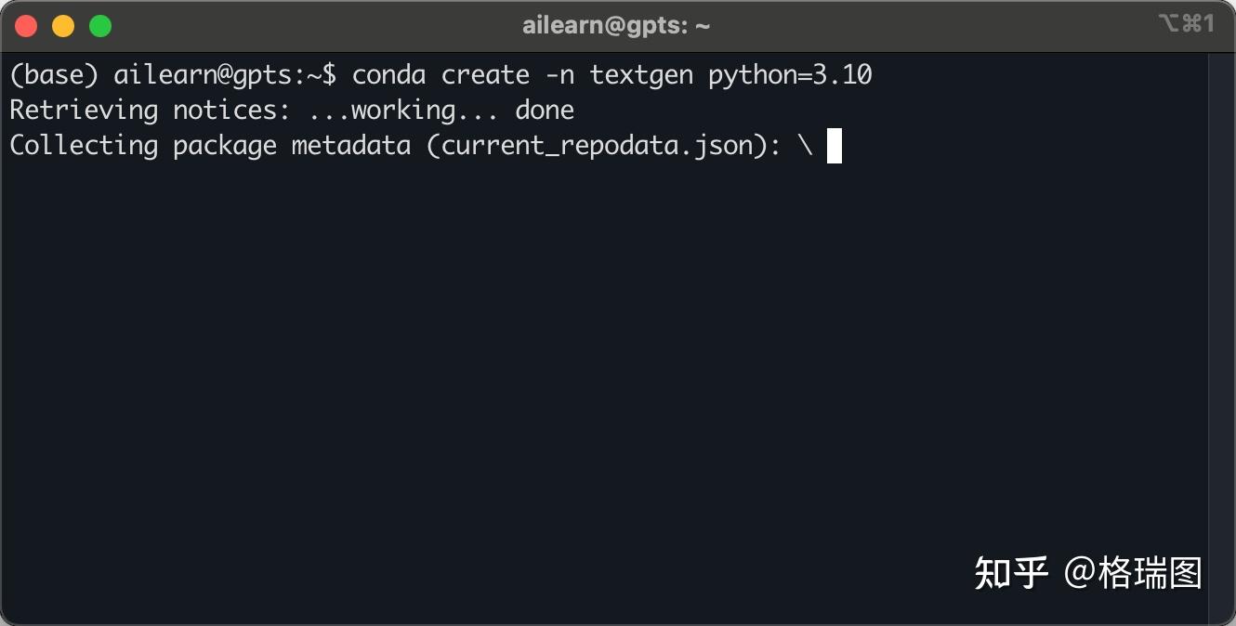Click the ailearn@gpts:~$ shell prompt
The width and height of the screenshot is (1236, 626).
(225, 75)
